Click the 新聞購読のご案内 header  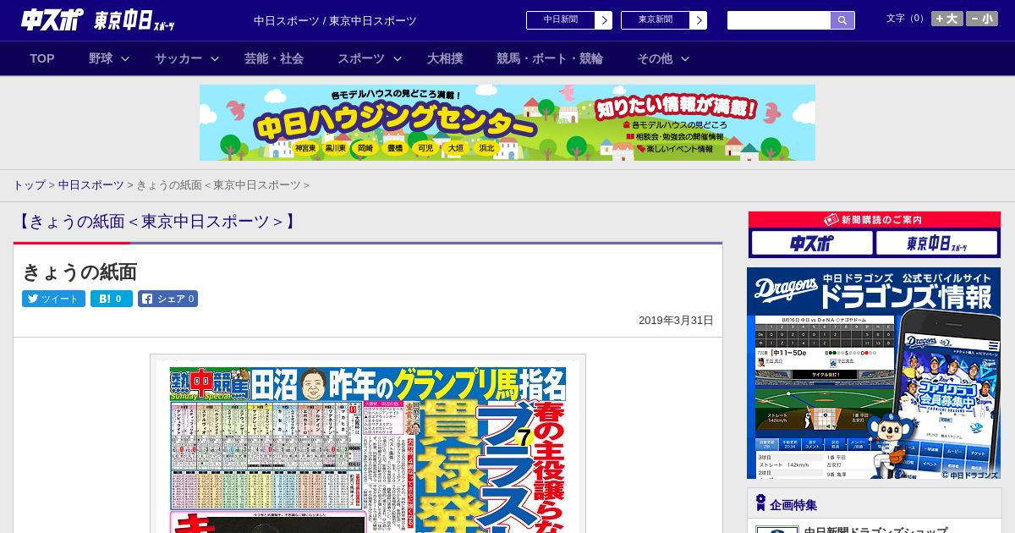pyautogui.click(x=875, y=220)
